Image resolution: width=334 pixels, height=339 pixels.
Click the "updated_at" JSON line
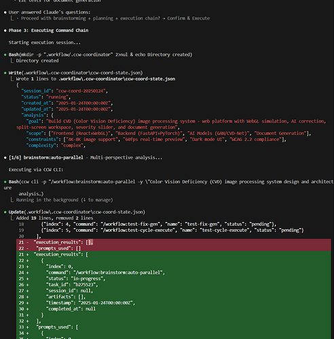coord(67,109)
